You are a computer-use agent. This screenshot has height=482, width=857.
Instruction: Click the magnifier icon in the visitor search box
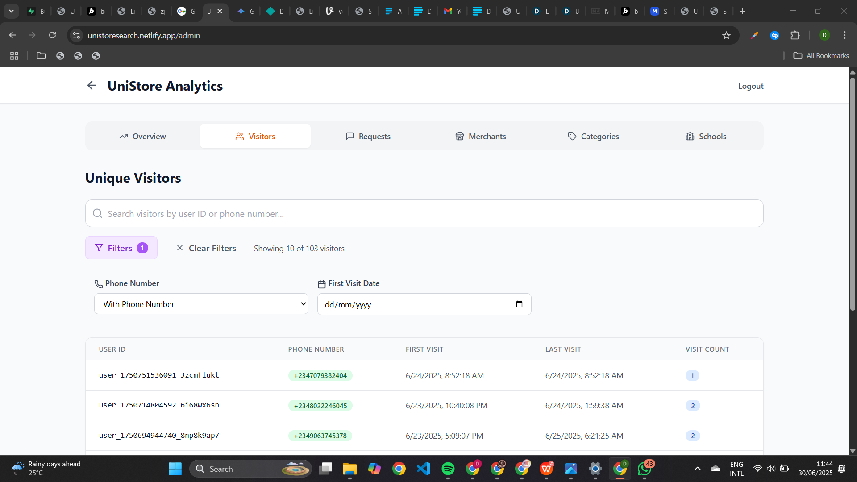pyautogui.click(x=97, y=214)
